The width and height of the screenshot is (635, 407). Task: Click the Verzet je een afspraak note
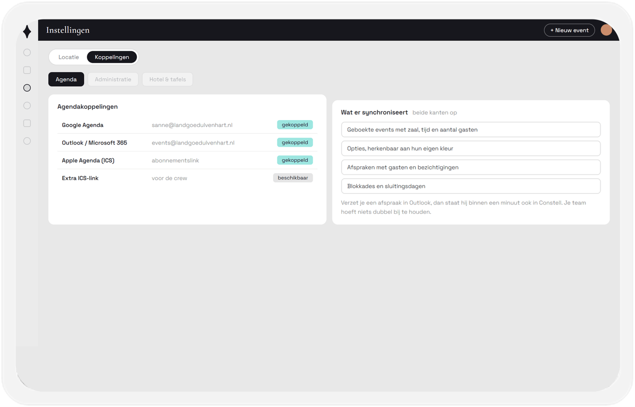464,207
